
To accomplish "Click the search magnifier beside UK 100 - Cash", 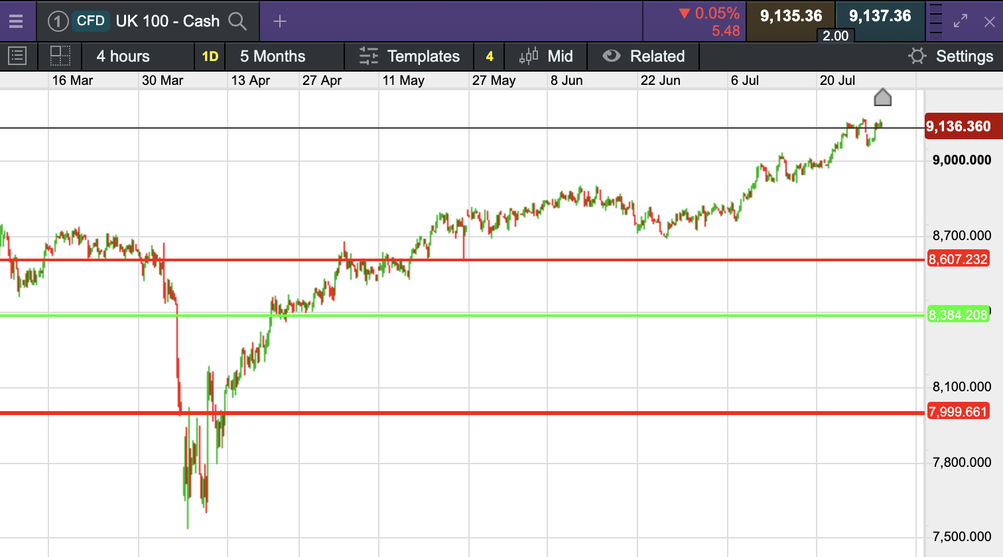I will coord(237,21).
